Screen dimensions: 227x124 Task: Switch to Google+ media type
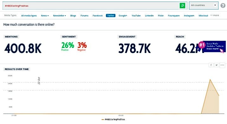(x=123, y=15)
